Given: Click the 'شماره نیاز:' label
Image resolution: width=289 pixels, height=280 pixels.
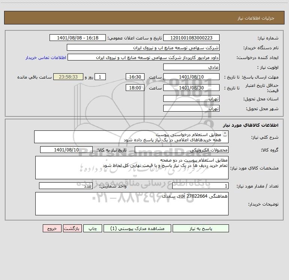Looking at the screenshot, I should pos(268,38).
